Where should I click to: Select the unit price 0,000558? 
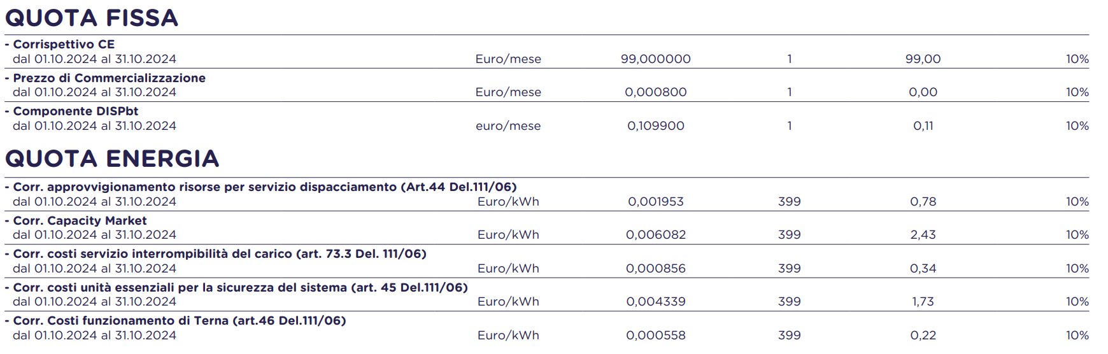point(655,336)
